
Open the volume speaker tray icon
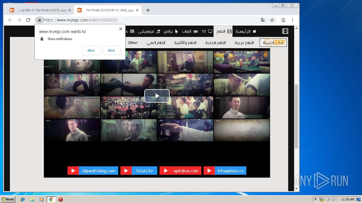coord(328,199)
